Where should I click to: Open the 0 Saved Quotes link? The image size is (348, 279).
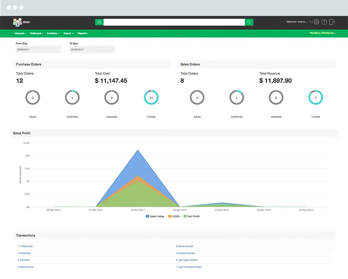[184, 246]
